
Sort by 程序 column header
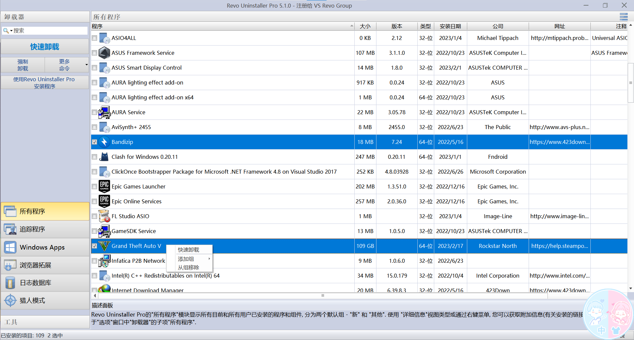pos(223,26)
